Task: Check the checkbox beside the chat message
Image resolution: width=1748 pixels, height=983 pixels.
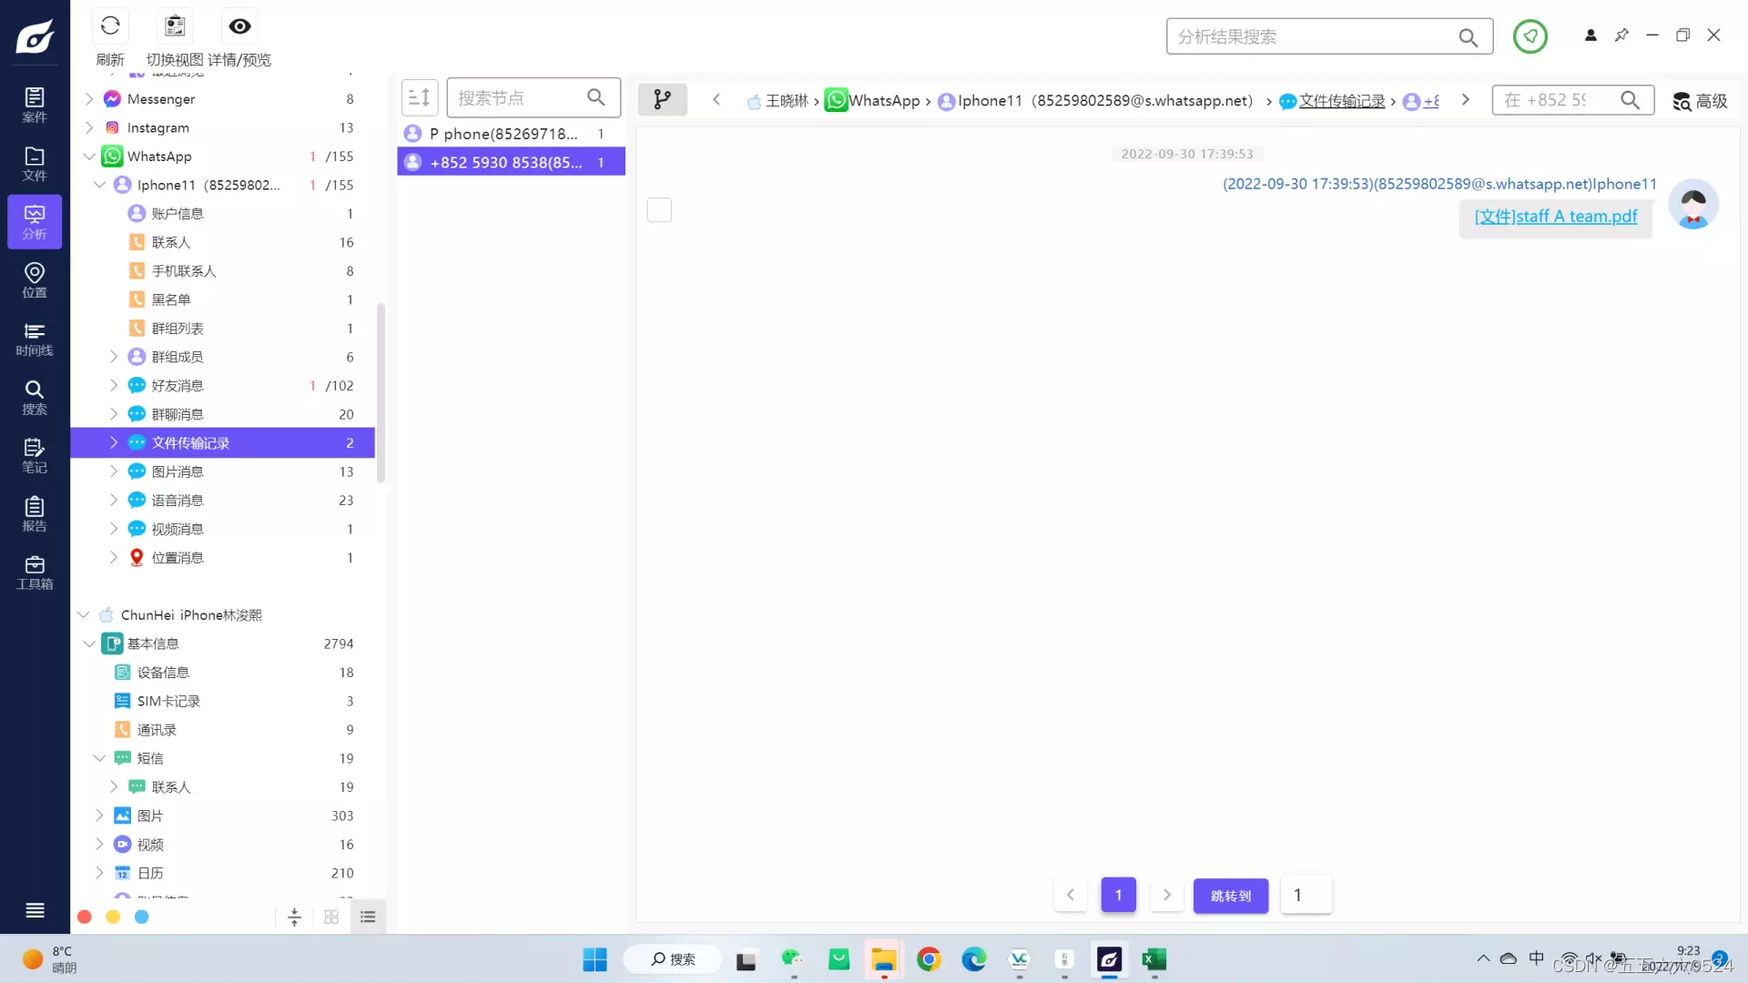Action: pyautogui.click(x=659, y=210)
